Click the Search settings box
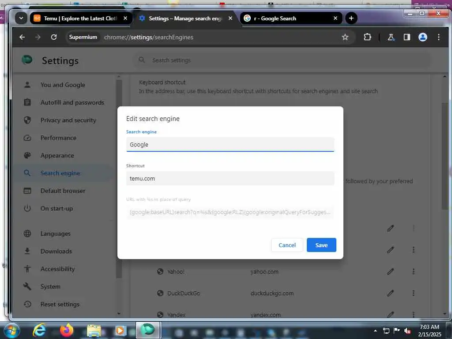452x339 pixels. (281, 60)
